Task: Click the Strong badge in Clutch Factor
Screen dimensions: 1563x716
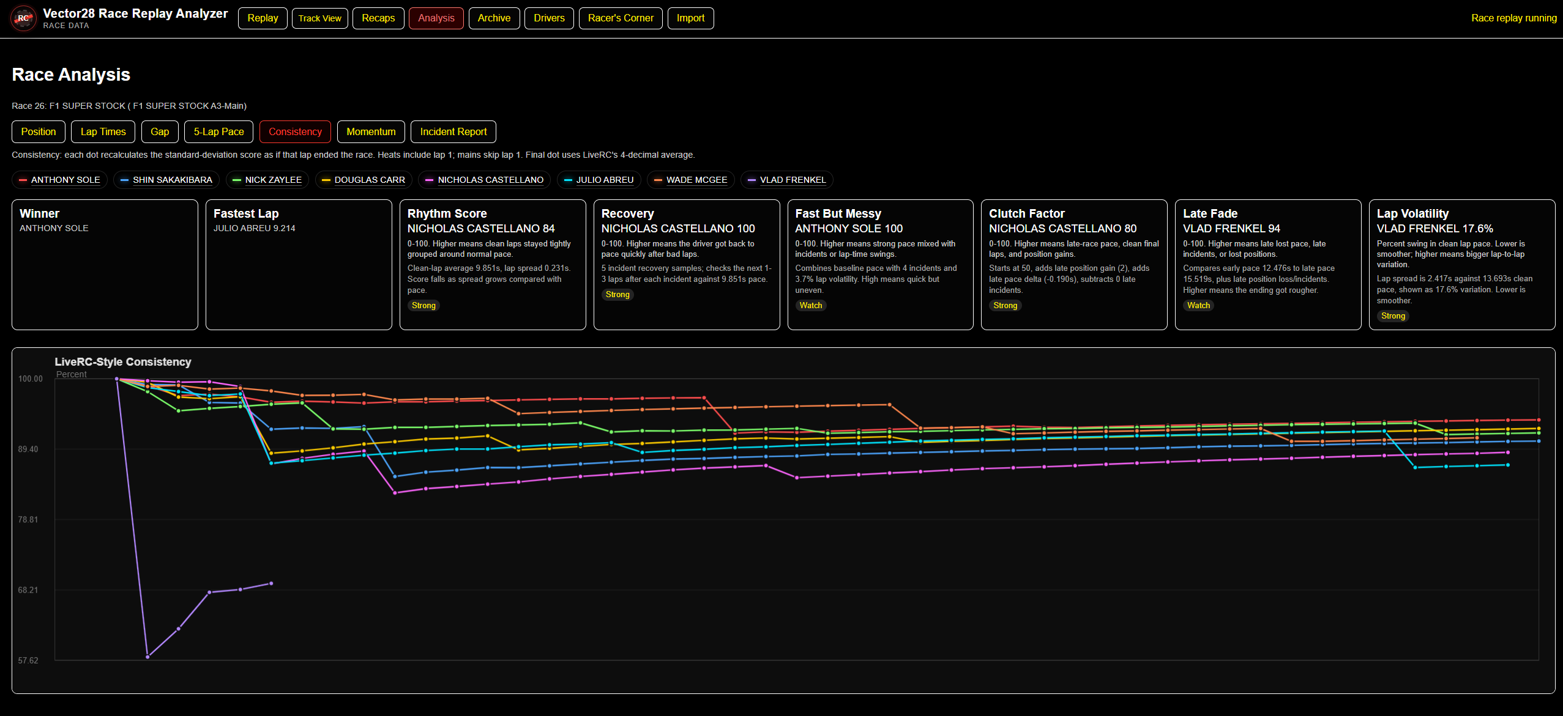Action: [x=1005, y=306]
